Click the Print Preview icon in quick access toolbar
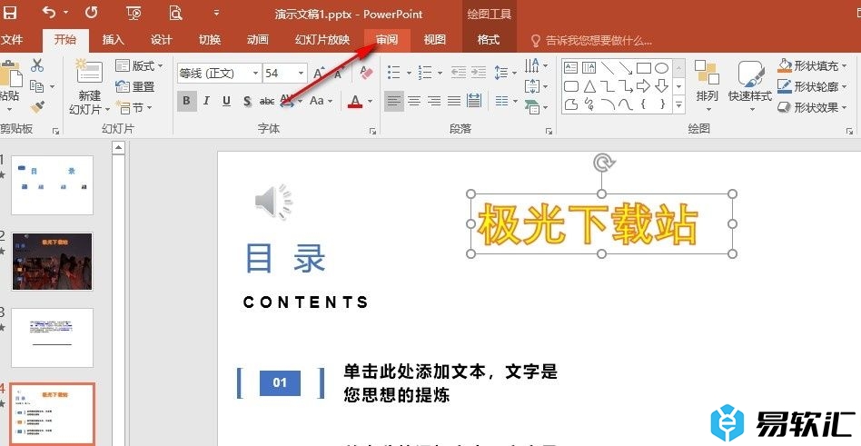861x446 pixels. point(175,13)
